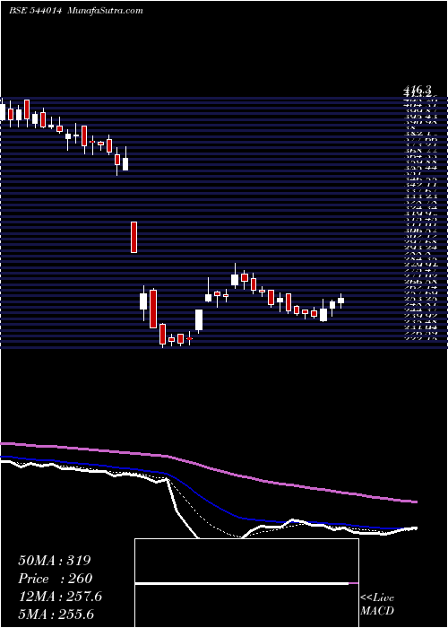Click the 50MA : 319 readout
Screen dimensions: 448x628
point(56,561)
